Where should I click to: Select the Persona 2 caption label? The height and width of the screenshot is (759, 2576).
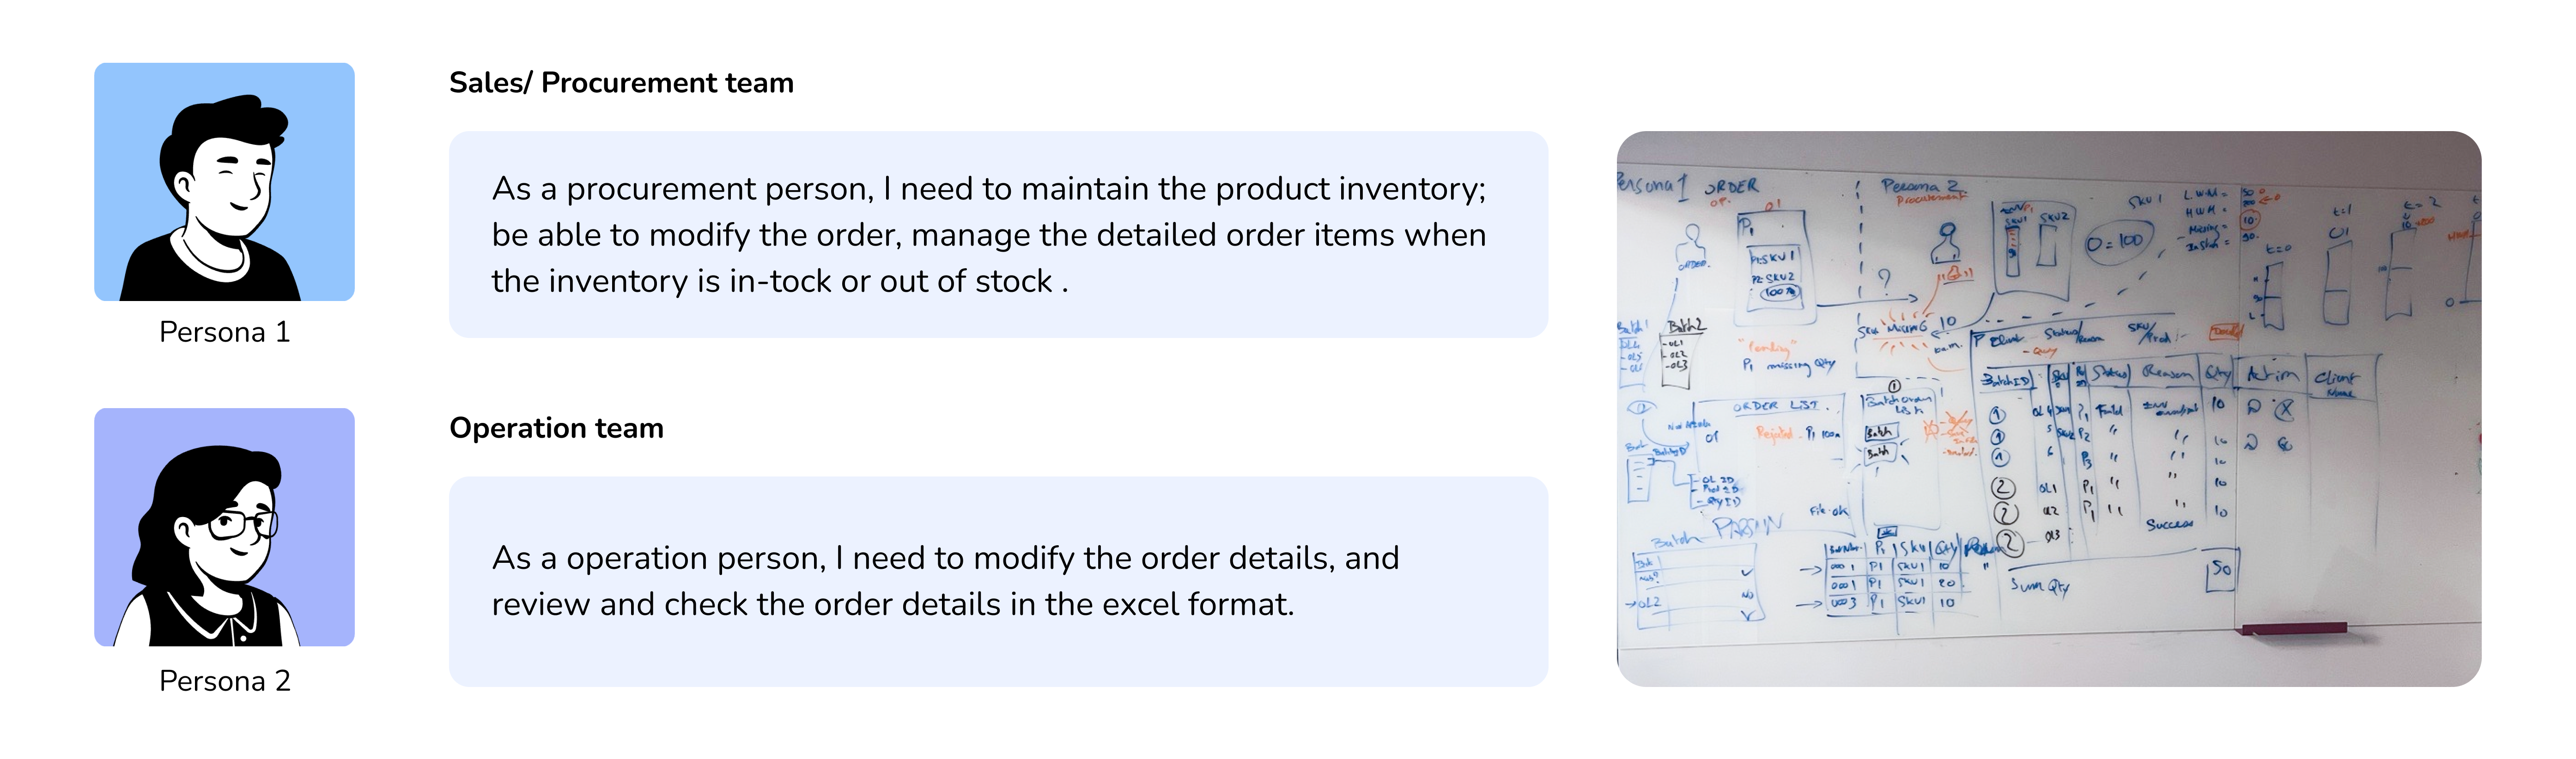[224, 681]
